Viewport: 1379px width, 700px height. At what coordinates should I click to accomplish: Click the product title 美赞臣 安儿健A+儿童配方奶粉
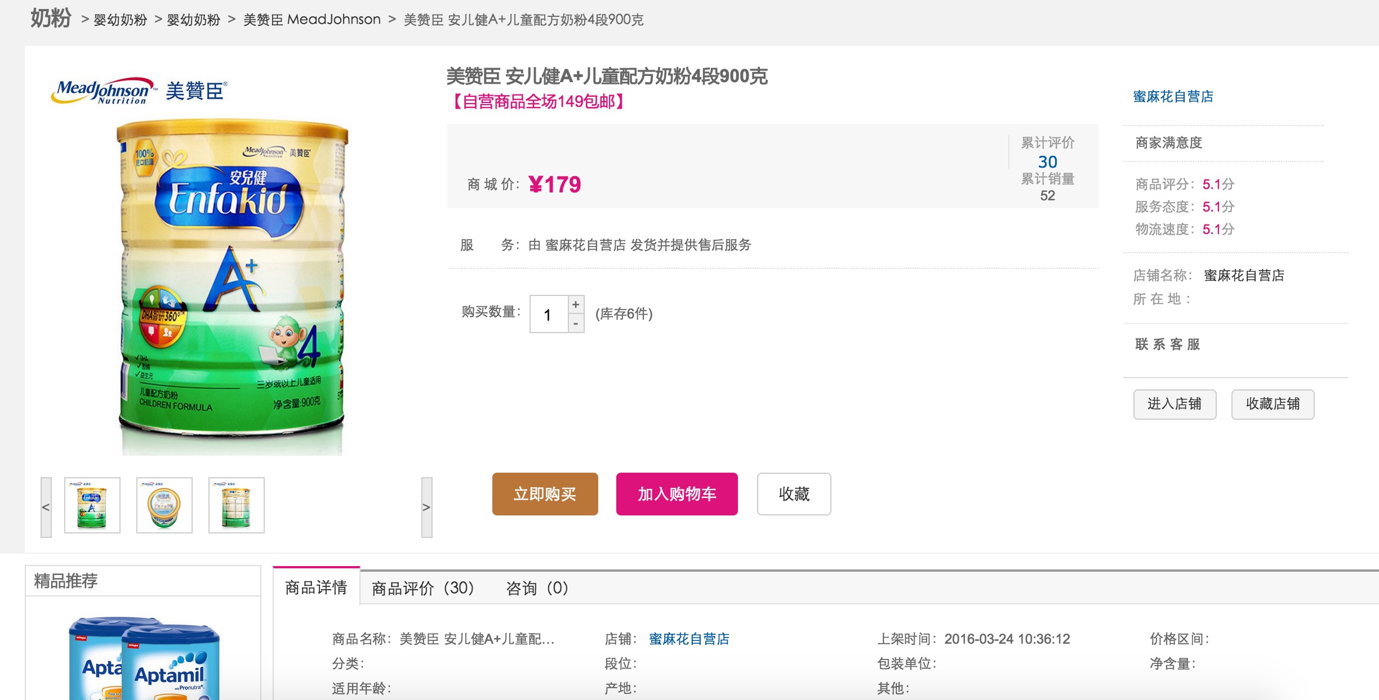tap(607, 76)
